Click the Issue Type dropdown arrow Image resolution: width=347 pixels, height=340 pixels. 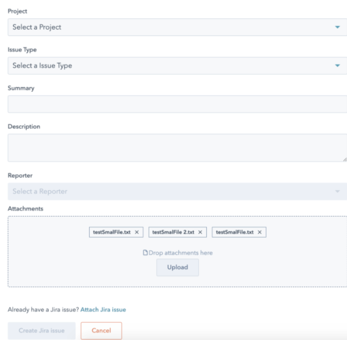(337, 65)
